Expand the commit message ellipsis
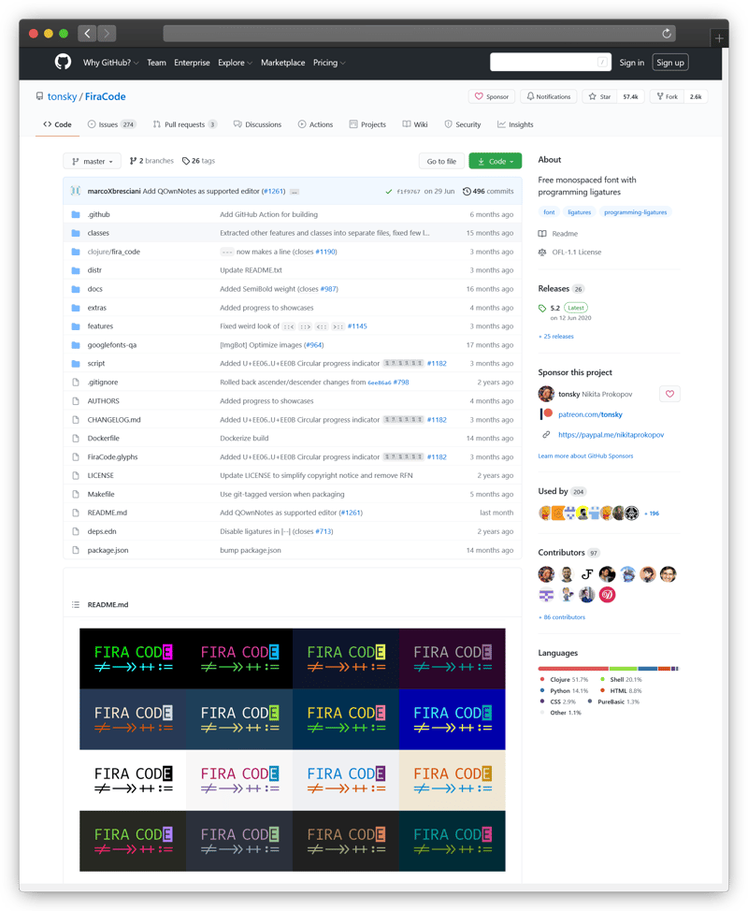This screenshot has height=911, width=748. [x=295, y=192]
